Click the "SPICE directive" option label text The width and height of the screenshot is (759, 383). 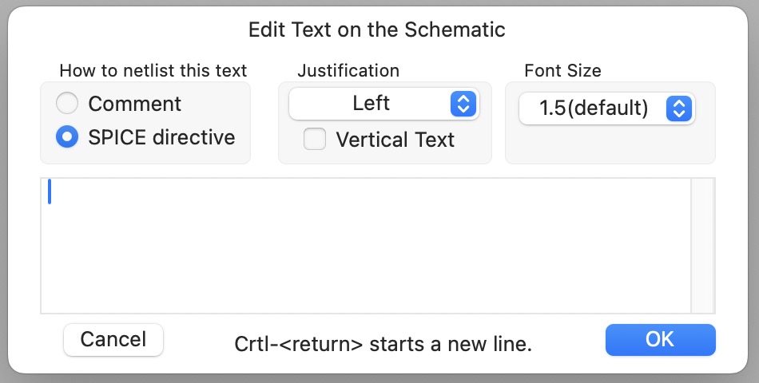[x=161, y=137]
